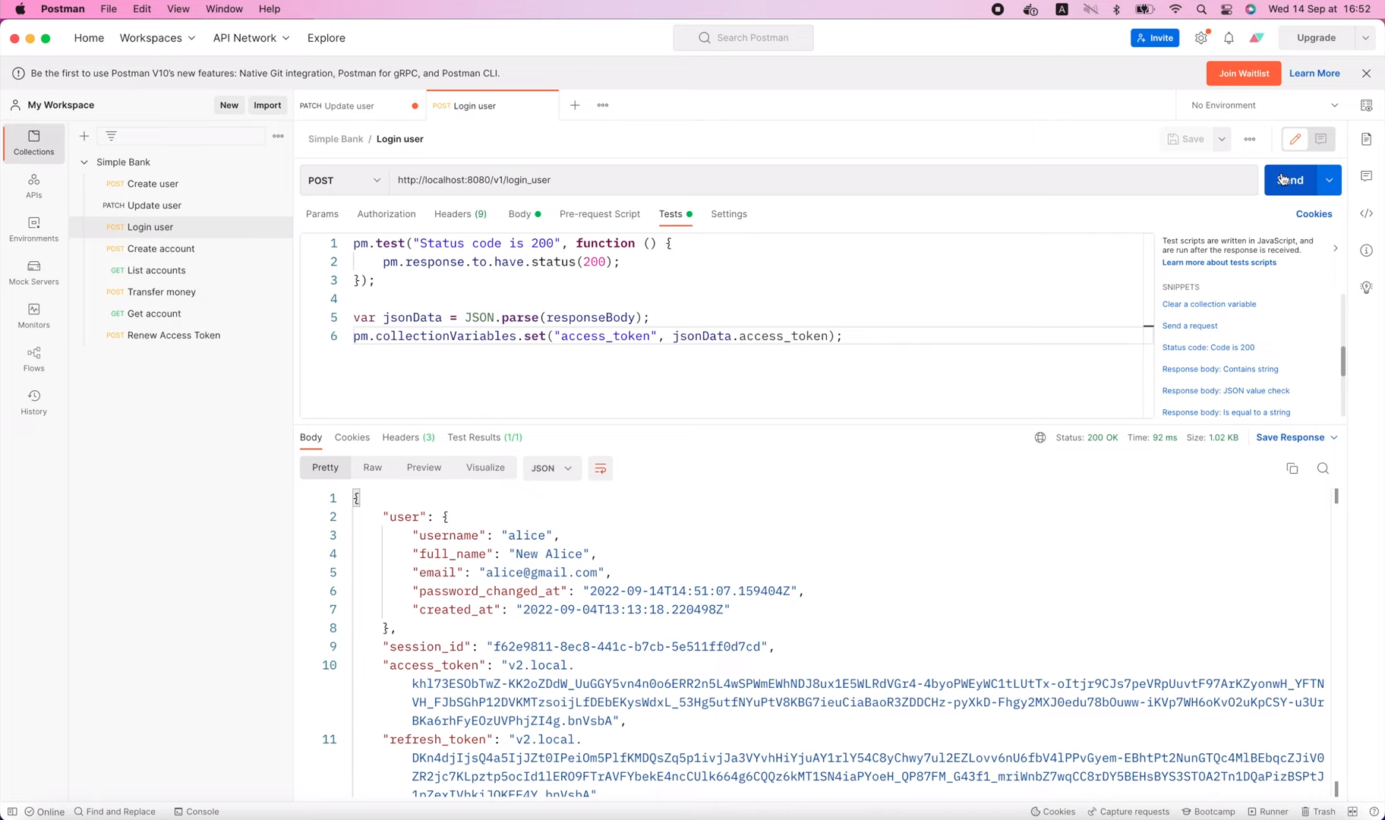This screenshot has width=1385, height=820.
Task: Open the Save options dropdown arrow
Action: pos(1222,139)
